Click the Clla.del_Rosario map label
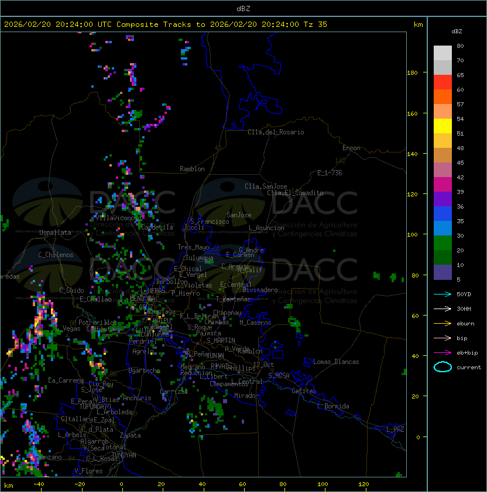 pyautogui.click(x=276, y=132)
